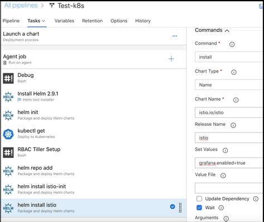264x222 pixels.
Task: Select the RBAC Tiller Setup task
Action: [x=94, y=152]
